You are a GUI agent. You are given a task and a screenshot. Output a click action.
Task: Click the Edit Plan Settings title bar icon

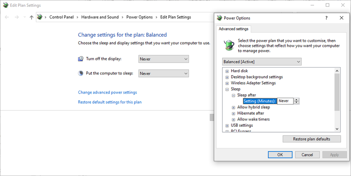click(x=6, y=5)
